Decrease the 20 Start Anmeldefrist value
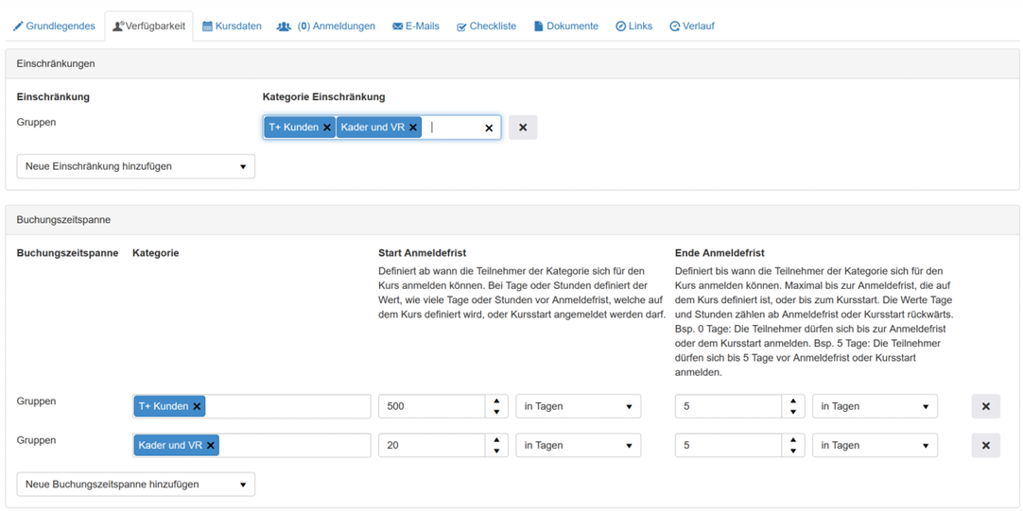Screen dimensions: 1023x511 tap(496, 451)
